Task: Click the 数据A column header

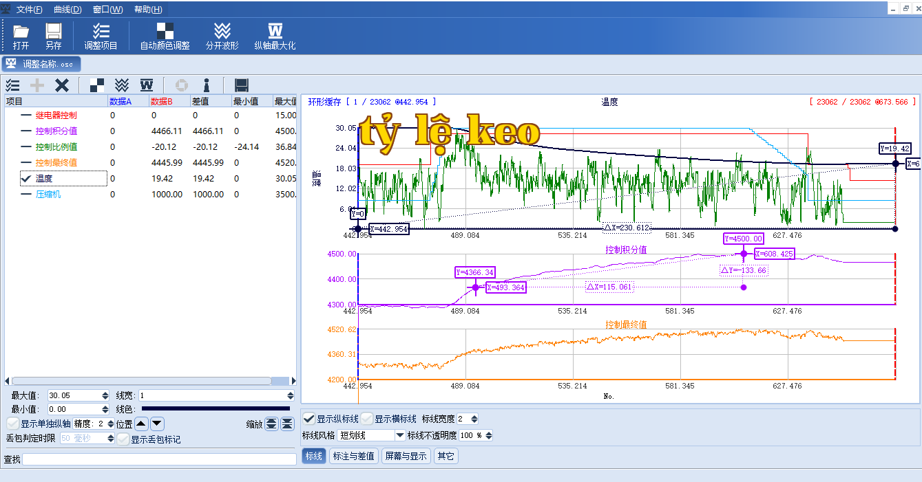Action: 129,101
